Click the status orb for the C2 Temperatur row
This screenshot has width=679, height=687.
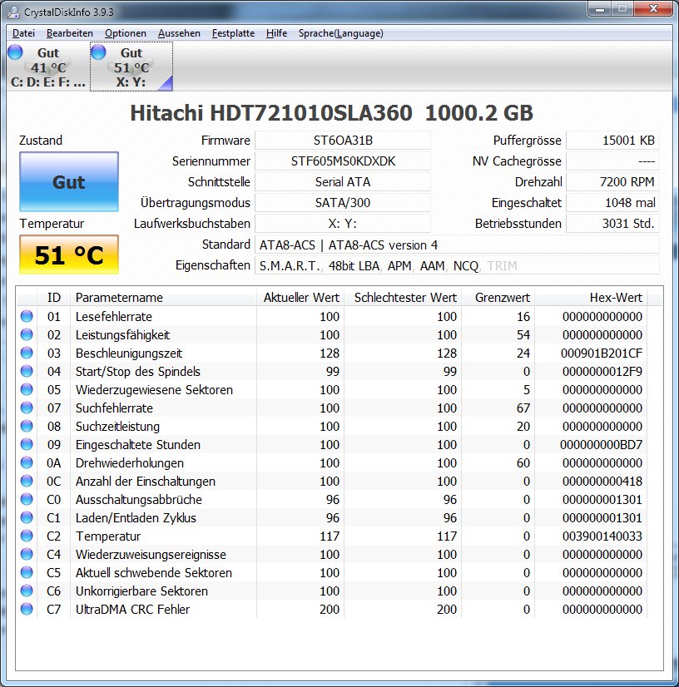[27, 536]
